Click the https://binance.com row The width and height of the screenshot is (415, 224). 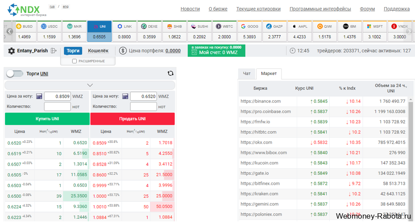324,101
